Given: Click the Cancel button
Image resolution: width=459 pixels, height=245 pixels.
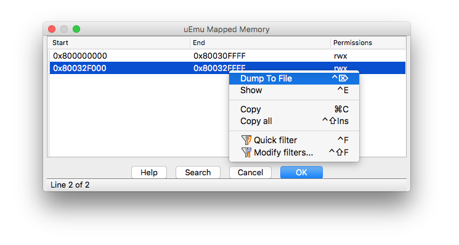Looking at the screenshot, I should click(250, 172).
